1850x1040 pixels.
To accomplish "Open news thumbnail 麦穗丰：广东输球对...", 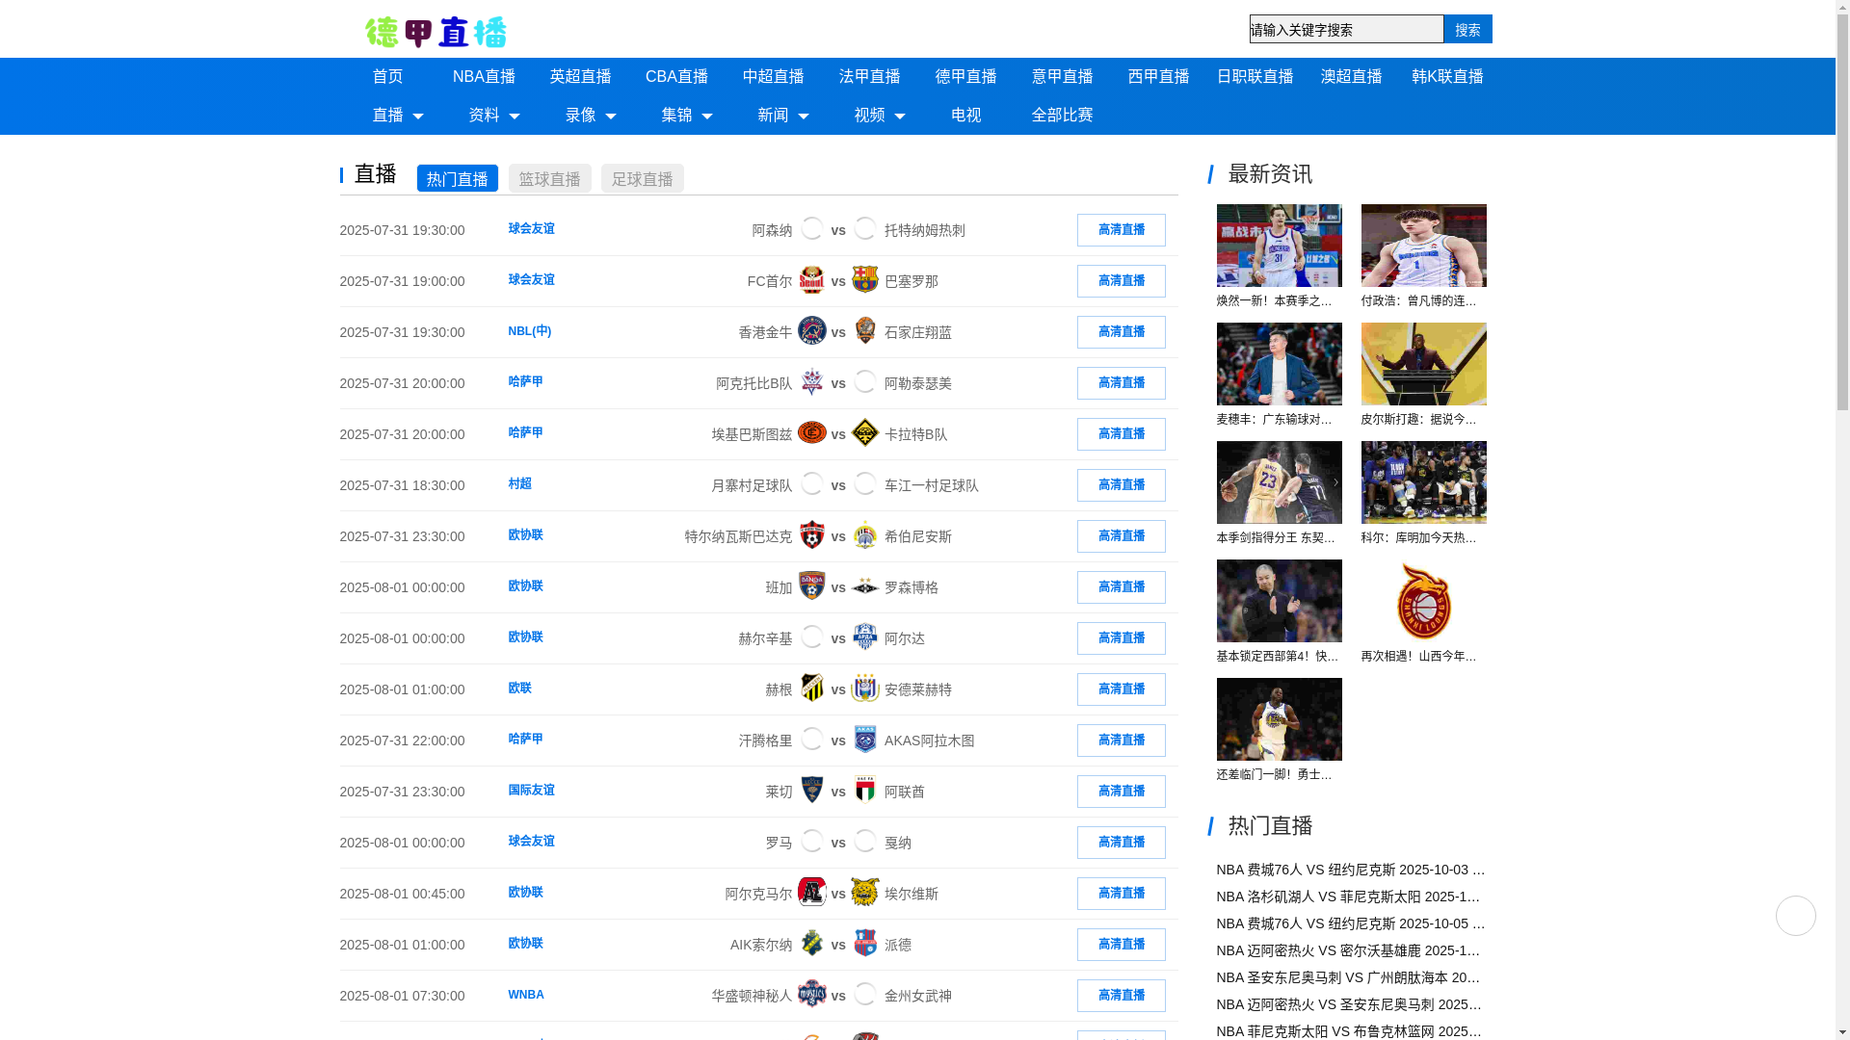I will point(1279,364).
